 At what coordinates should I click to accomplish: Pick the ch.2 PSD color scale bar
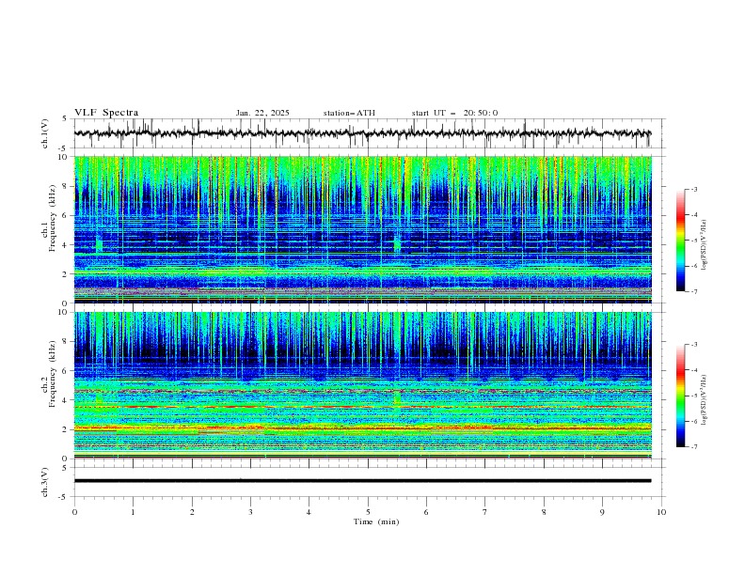point(680,396)
